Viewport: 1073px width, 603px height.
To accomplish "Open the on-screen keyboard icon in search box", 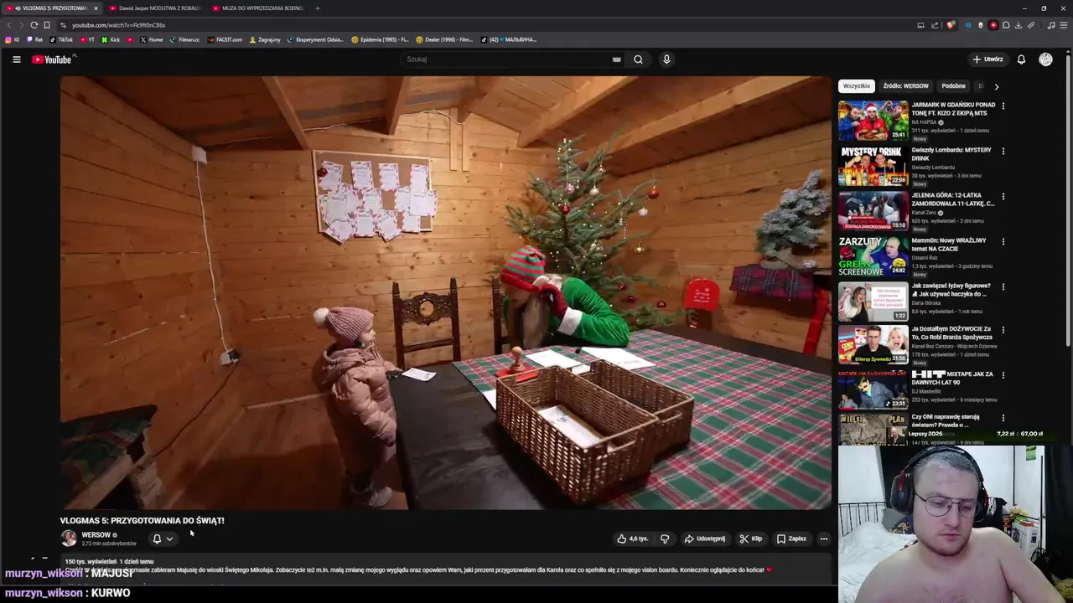I will 616,59.
